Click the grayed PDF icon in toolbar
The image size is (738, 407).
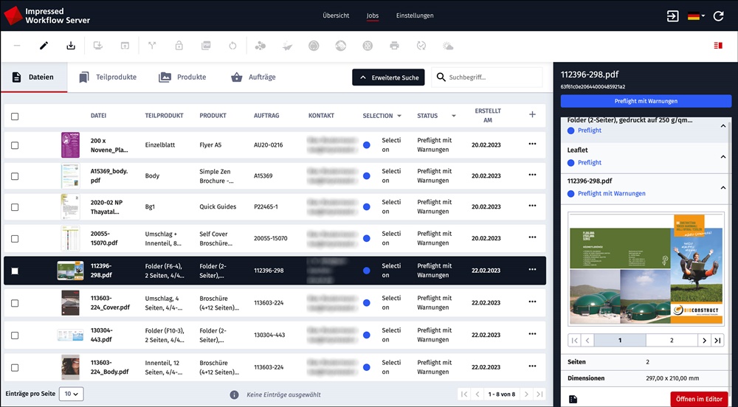[x=206, y=46]
